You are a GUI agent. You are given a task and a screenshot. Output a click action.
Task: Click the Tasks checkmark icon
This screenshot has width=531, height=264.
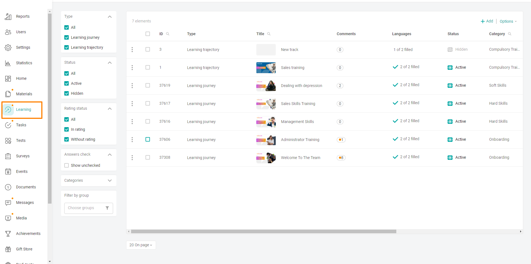8,125
